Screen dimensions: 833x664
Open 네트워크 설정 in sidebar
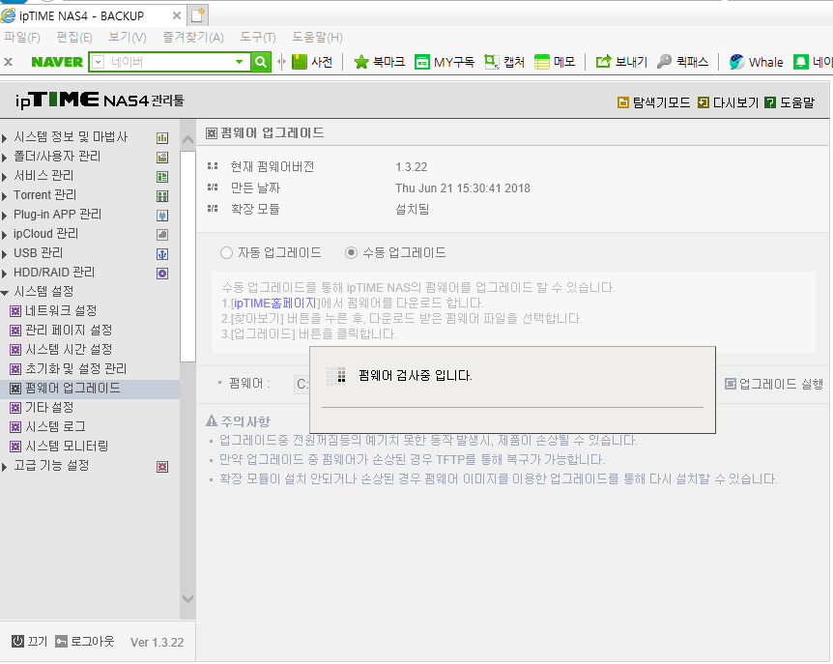pyautogui.click(x=61, y=311)
